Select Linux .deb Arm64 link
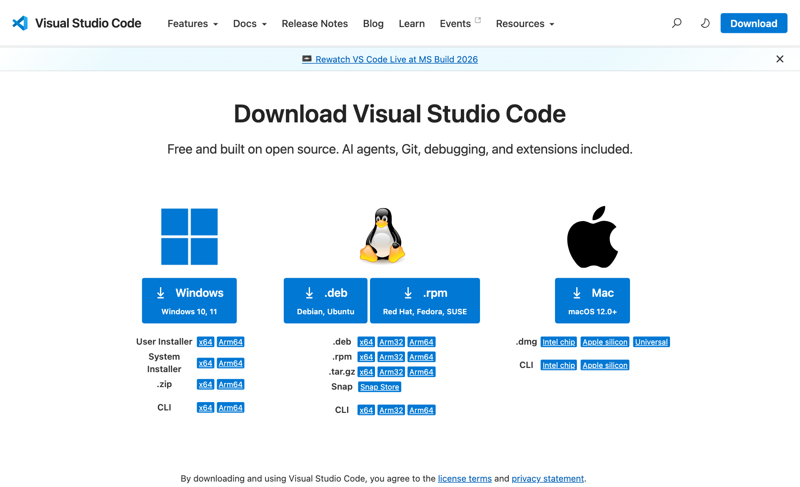800x487 pixels. point(421,342)
